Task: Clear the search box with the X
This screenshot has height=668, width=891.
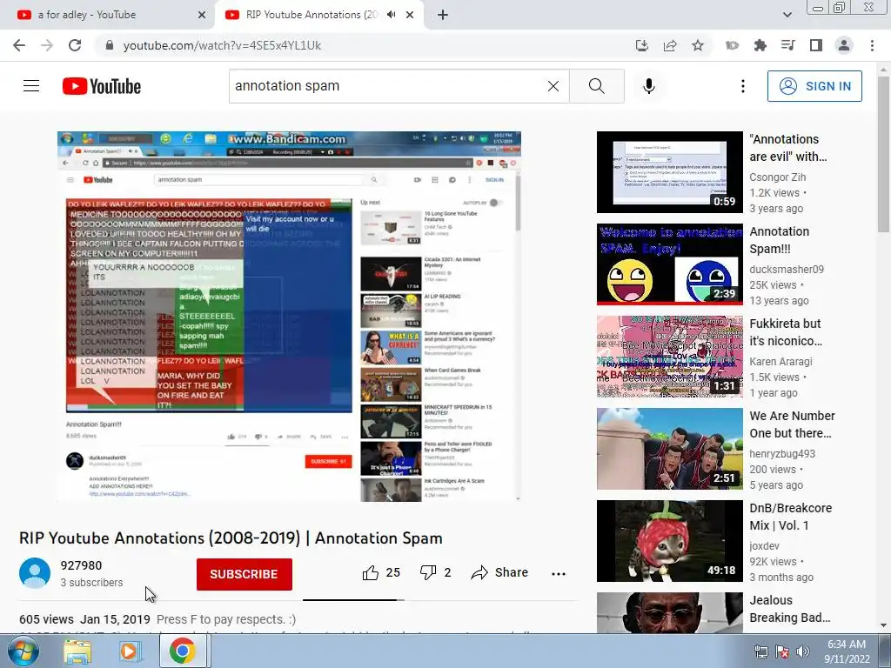Action: click(553, 86)
